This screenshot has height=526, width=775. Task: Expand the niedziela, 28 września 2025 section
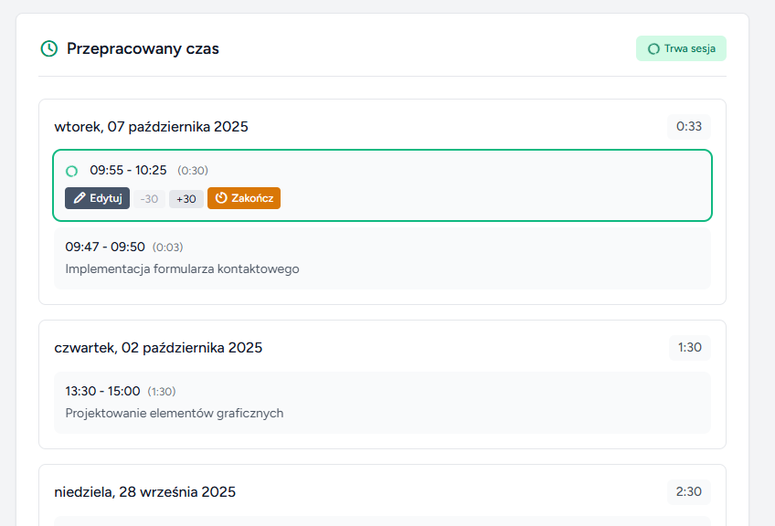click(x=143, y=491)
